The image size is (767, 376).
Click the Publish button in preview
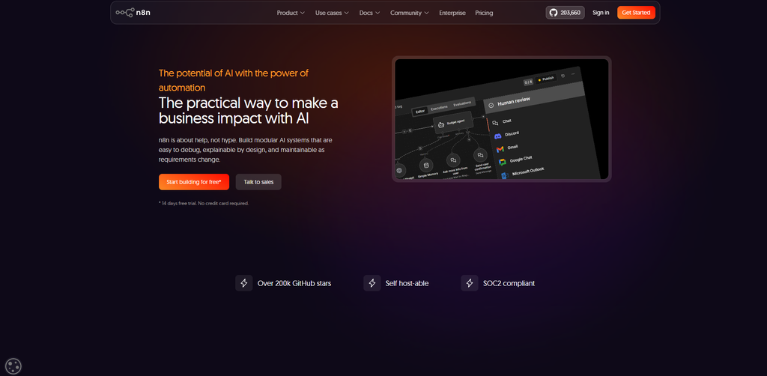[546, 79]
